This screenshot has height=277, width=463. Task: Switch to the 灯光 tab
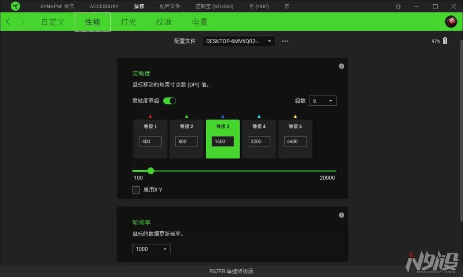point(128,22)
